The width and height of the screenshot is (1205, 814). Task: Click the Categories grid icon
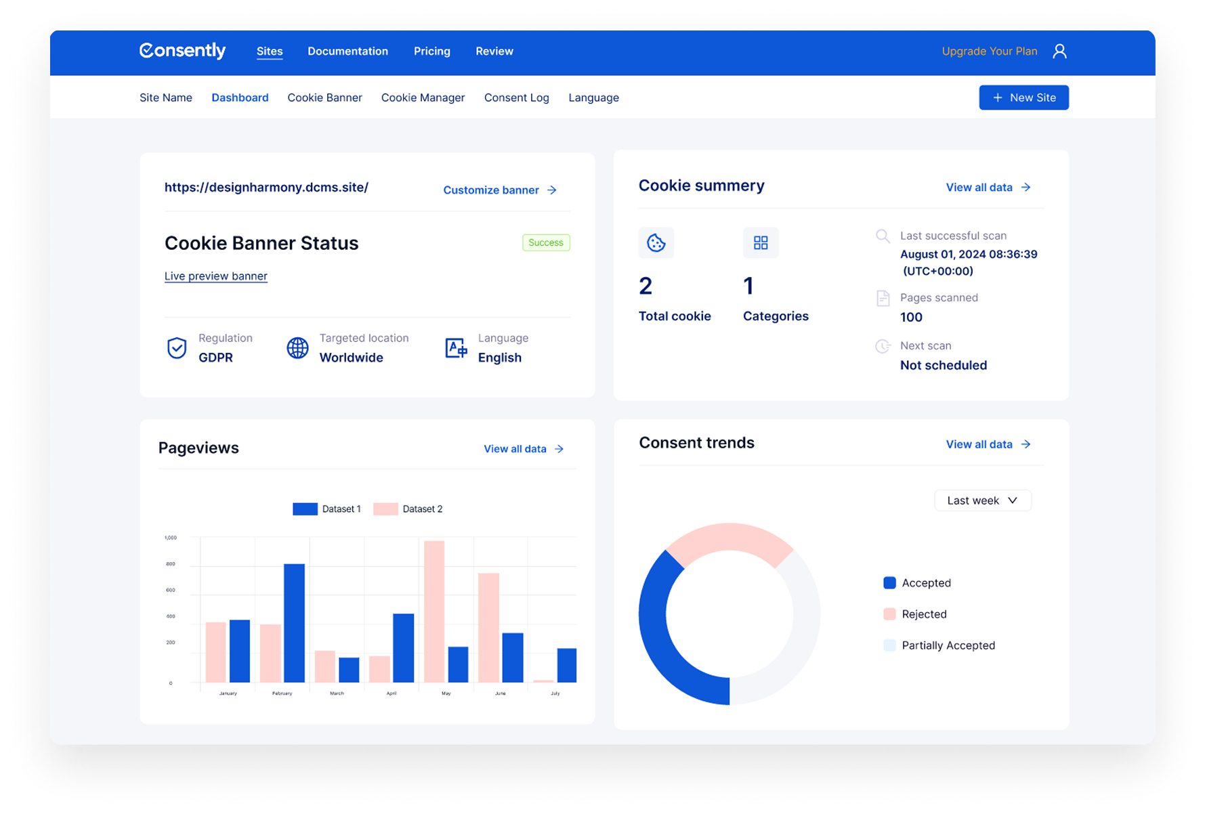761,242
